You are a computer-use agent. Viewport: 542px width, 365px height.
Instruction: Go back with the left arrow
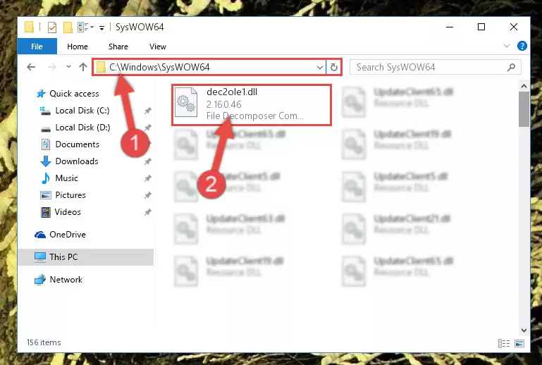(x=31, y=67)
